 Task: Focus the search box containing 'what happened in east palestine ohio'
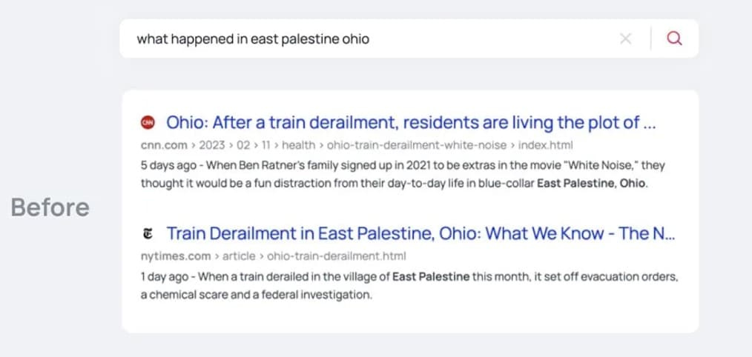pyautogui.click(x=409, y=39)
